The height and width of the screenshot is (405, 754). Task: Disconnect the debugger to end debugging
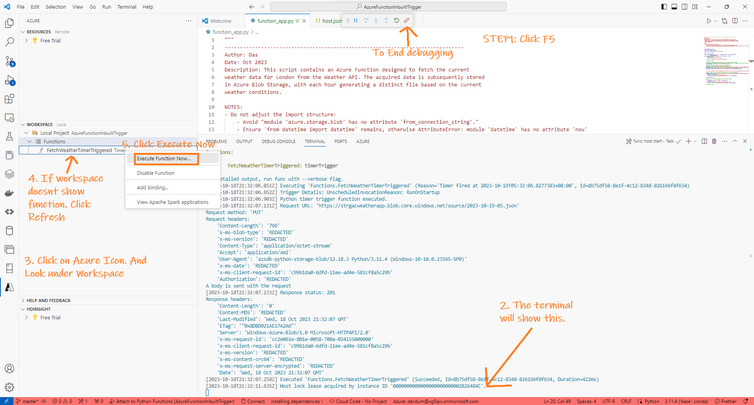pos(406,20)
